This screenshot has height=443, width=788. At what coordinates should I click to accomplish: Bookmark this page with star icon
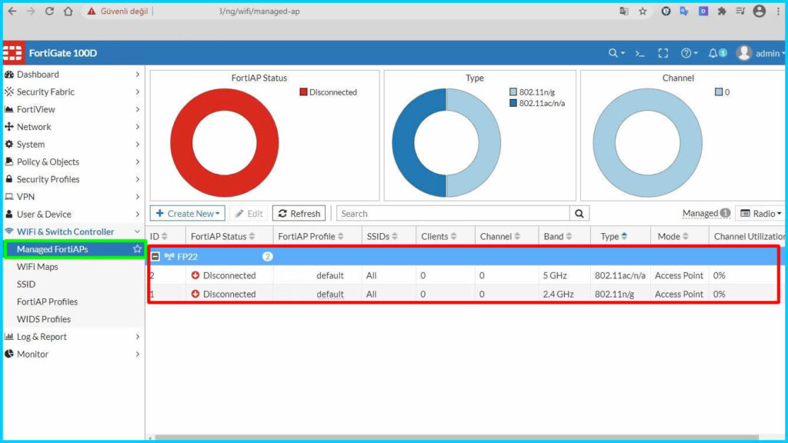tap(643, 11)
